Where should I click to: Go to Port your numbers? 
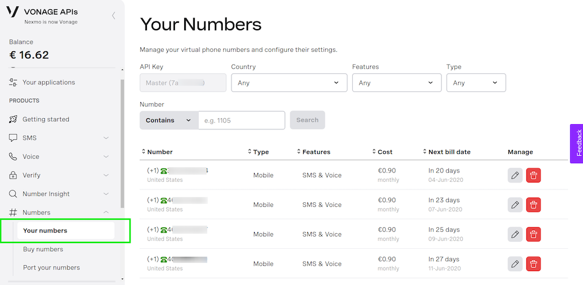pyautogui.click(x=51, y=268)
